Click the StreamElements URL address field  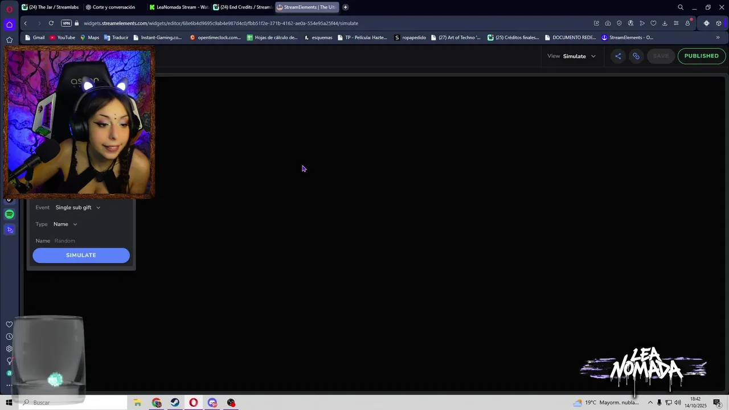(221, 23)
